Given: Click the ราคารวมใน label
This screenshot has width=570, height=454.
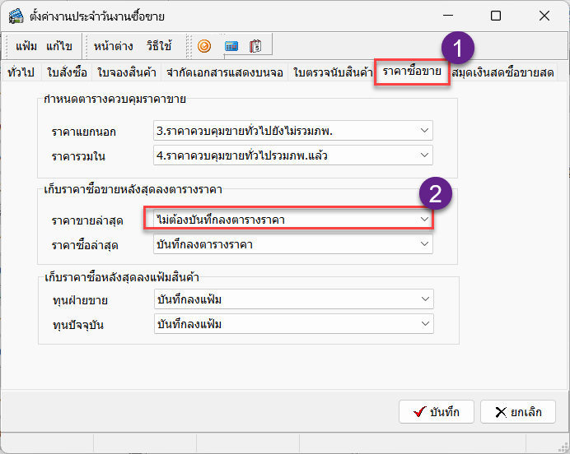Looking at the screenshot, I should (78, 156).
